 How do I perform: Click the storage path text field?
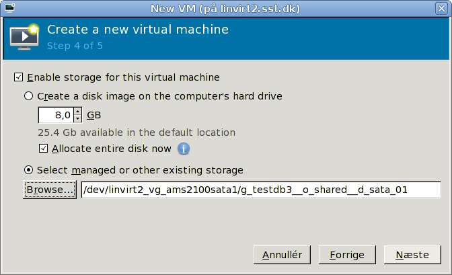261,190
